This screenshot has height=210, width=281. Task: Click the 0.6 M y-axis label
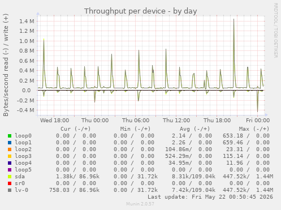click(x=27, y=61)
